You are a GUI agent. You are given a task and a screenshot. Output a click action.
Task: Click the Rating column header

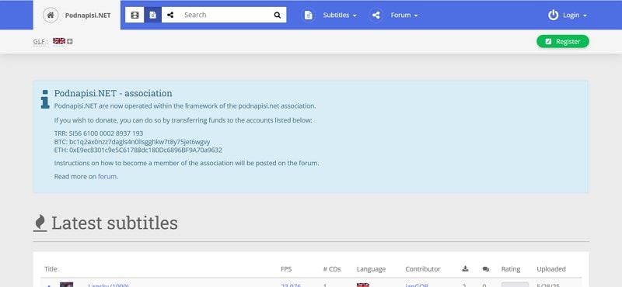(511, 269)
